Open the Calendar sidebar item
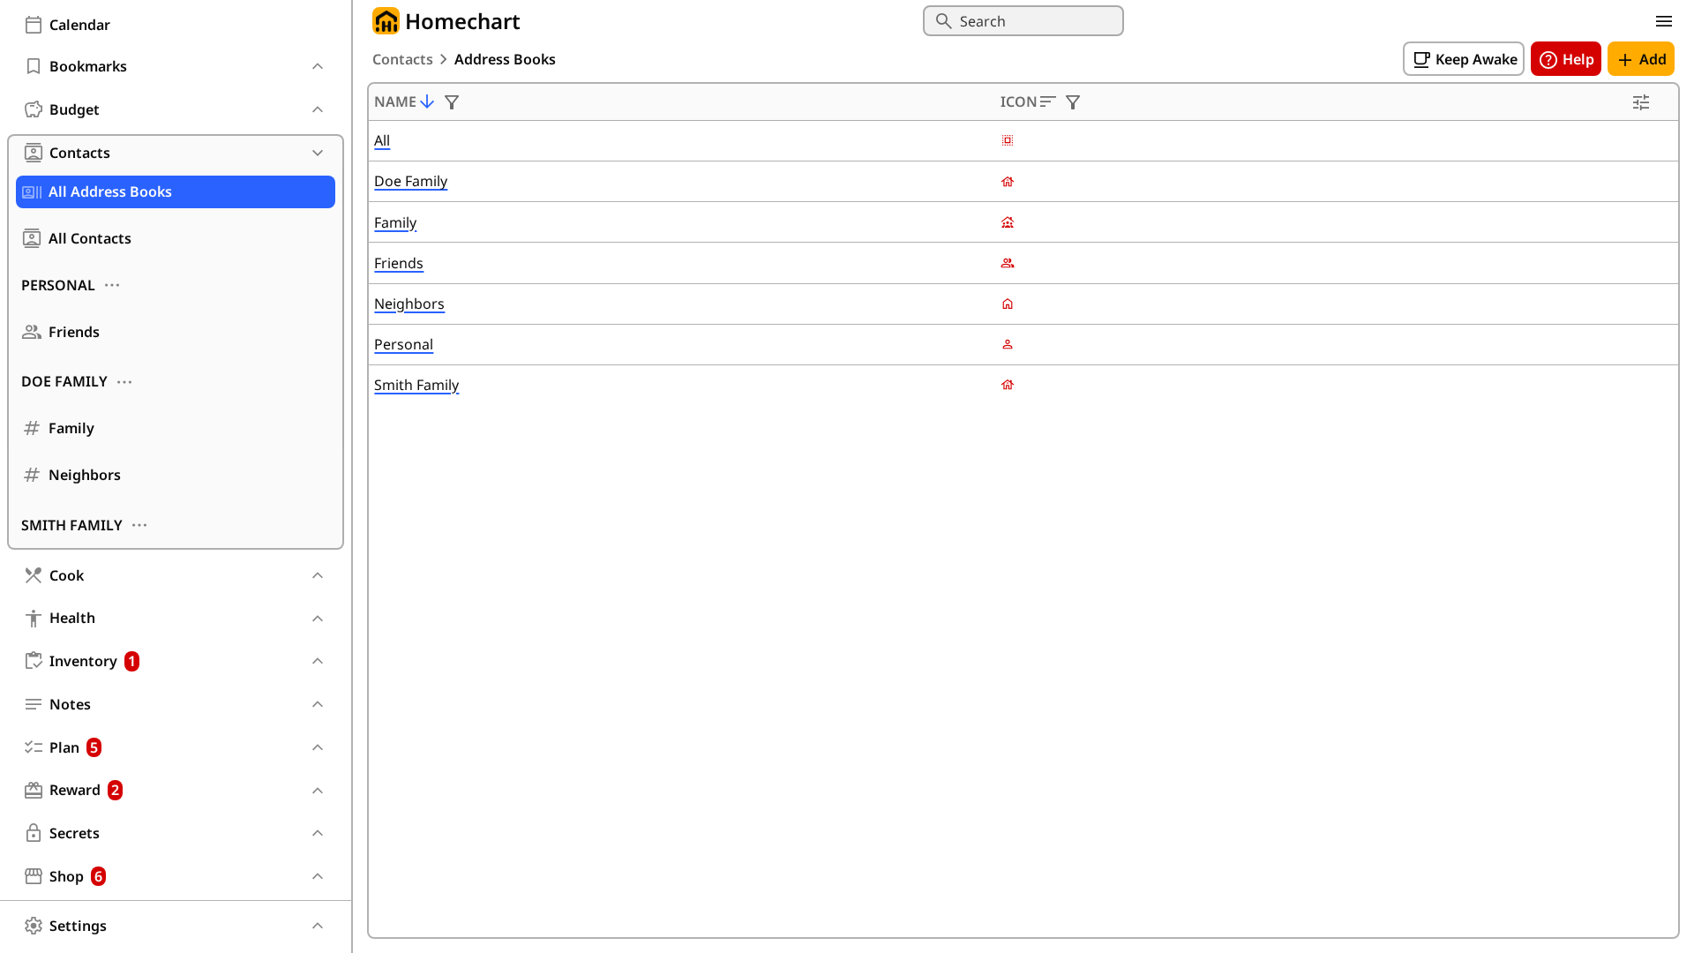This screenshot has height=953, width=1694. coord(79,25)
